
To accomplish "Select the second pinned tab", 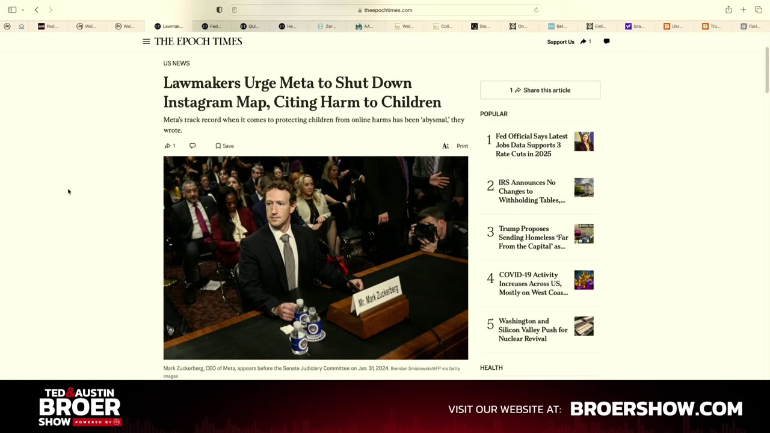I will (x=22, y=26).
